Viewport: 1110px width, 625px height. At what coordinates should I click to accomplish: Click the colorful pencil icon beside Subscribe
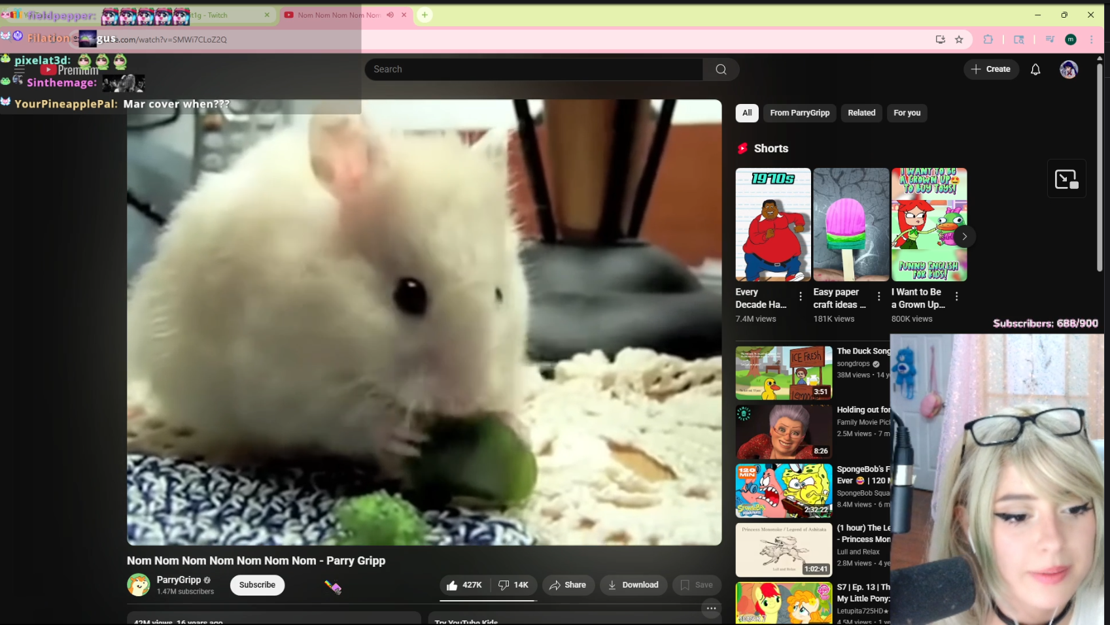point(333,587)
